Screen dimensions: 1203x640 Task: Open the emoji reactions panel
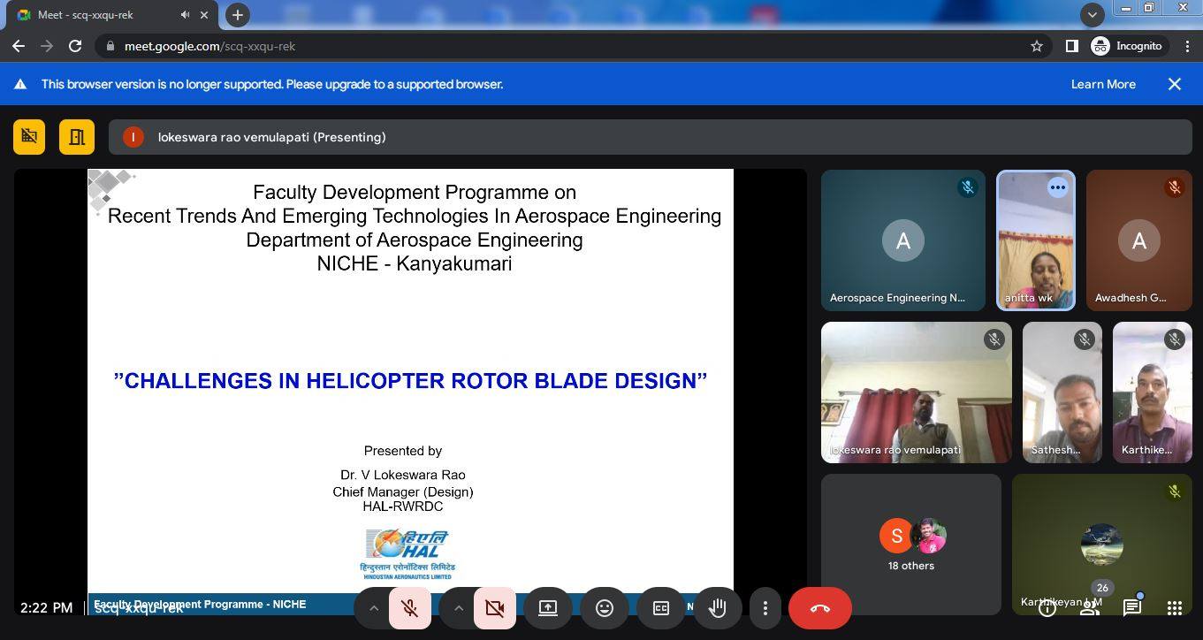[605, 608]
